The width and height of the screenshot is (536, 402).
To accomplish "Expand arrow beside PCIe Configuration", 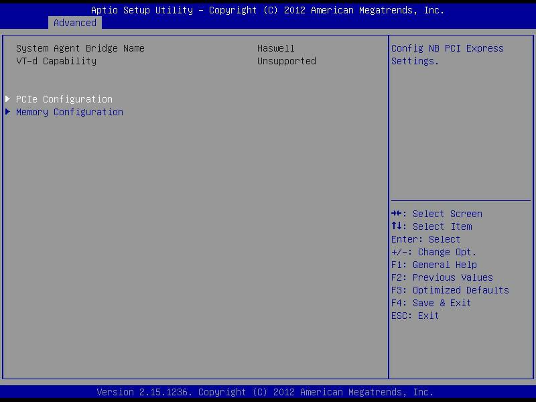I will pos(7,98).
